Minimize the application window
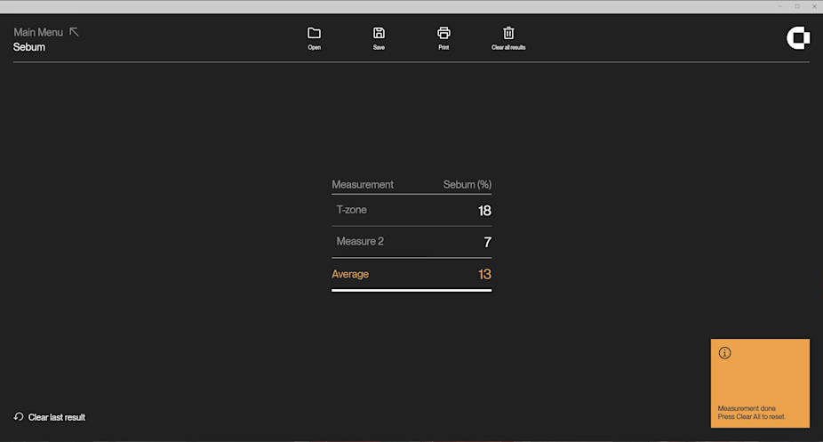The image size is (823, 442). click(779, 6)
